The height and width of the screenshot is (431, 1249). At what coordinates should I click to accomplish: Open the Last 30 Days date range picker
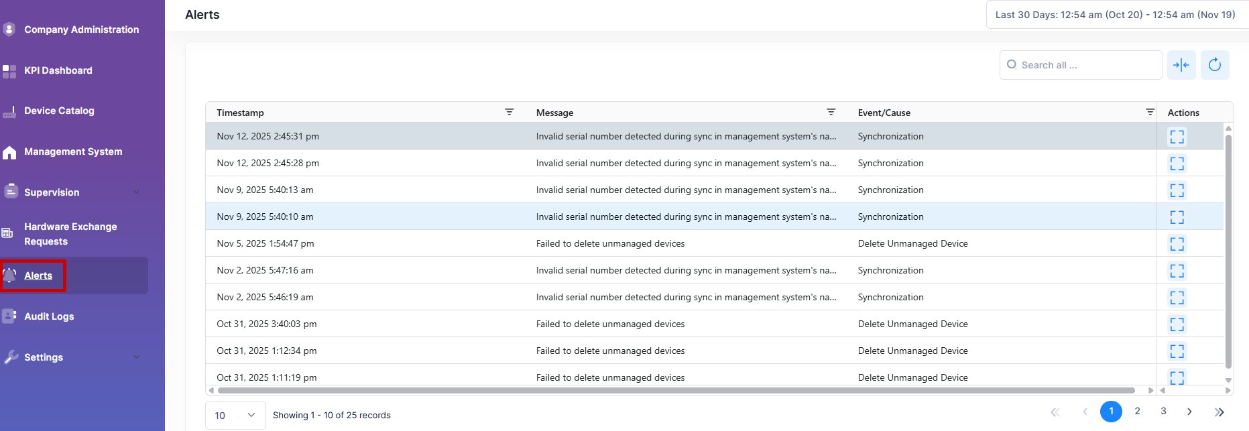click(1115, 15)
